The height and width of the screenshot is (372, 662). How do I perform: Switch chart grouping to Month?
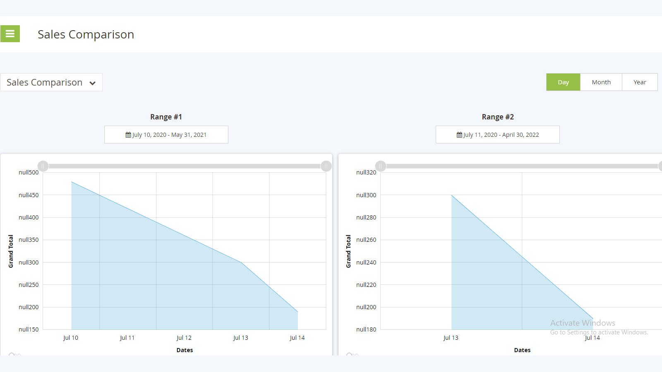pyautogui.click(x=601, y=82)
